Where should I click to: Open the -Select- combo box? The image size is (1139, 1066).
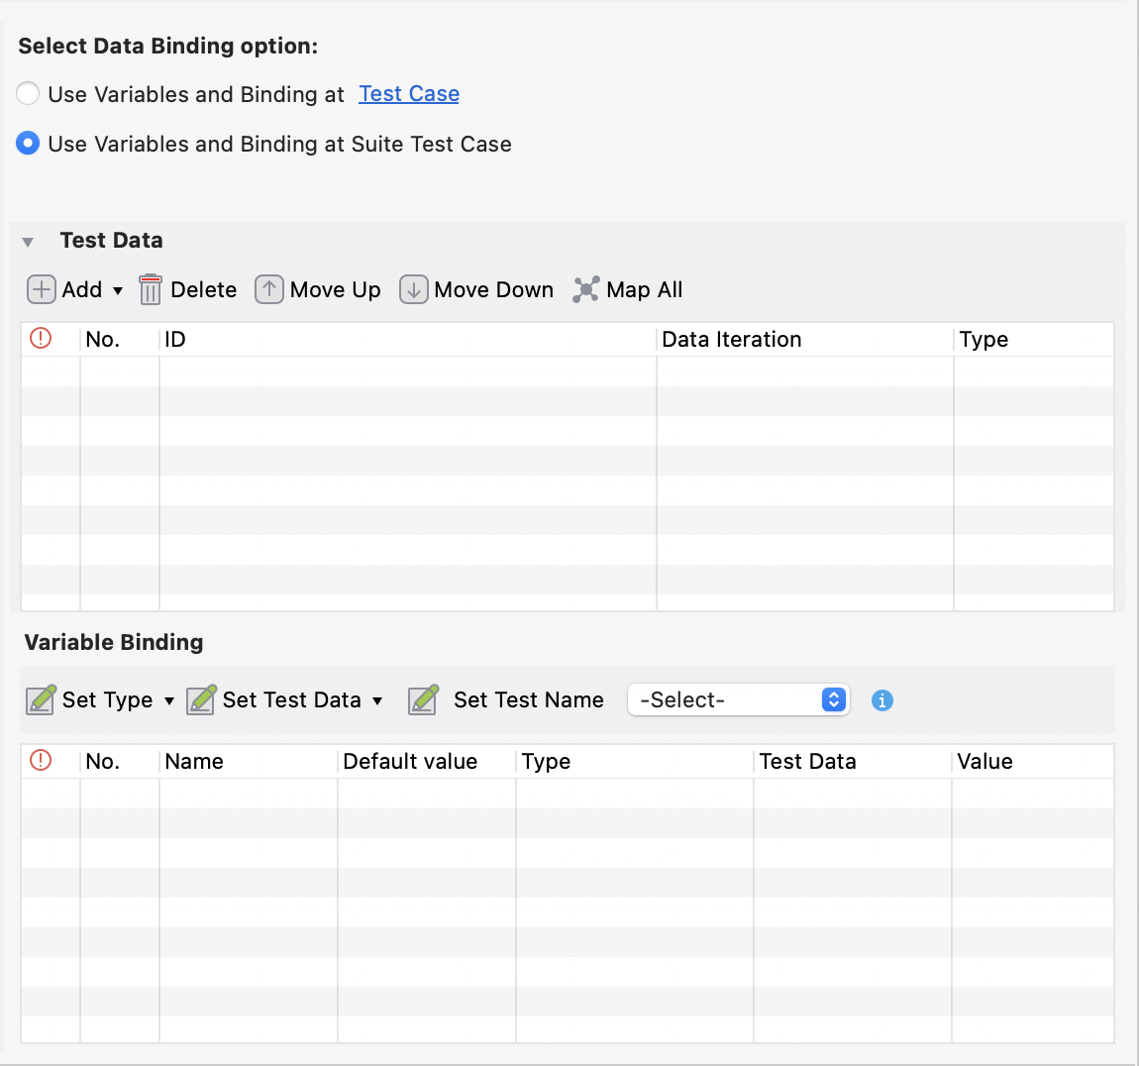pyautogui.click(x=737, y=699)
